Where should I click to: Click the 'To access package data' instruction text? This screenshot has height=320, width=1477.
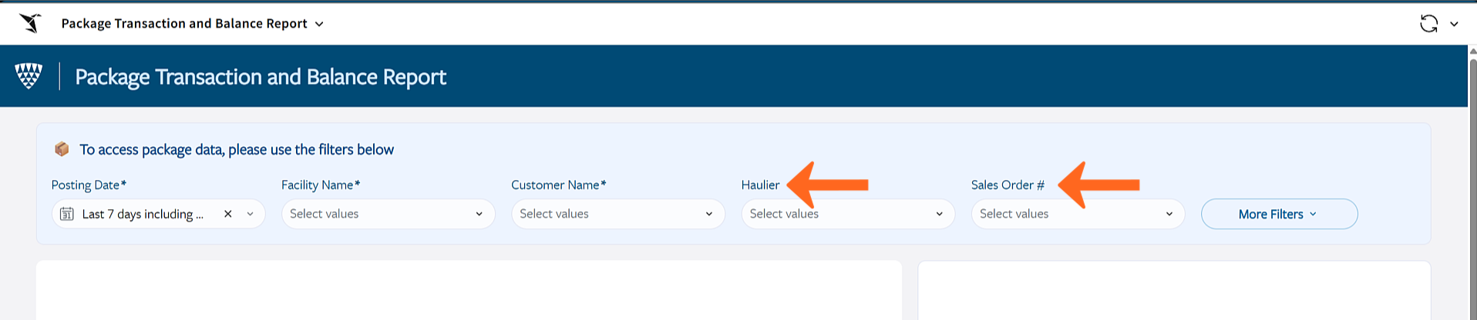[x=237, y=149]
